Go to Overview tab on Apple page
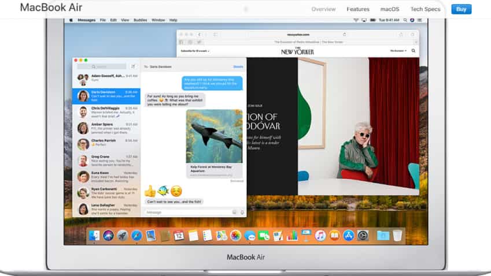 (323, 9)
